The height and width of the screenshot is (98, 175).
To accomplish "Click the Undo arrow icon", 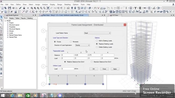I will point(13,8).
